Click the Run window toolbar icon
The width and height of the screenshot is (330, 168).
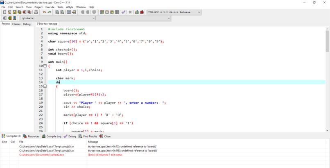(107, 12)
